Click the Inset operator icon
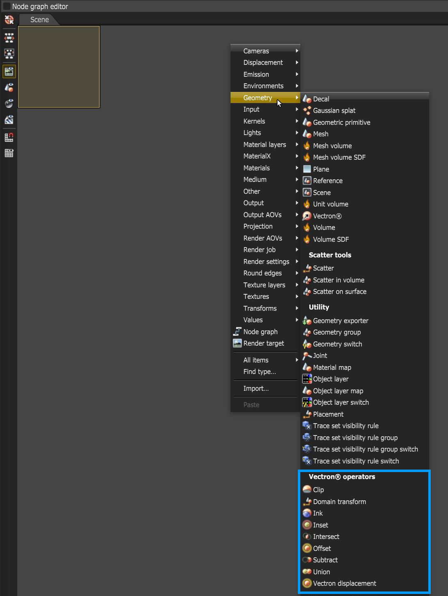This screenshot has width=448, height=596. point(307,525)
